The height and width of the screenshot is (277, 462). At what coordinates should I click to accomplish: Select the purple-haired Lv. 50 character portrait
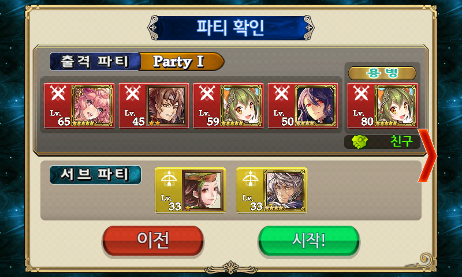click(316, 106)
